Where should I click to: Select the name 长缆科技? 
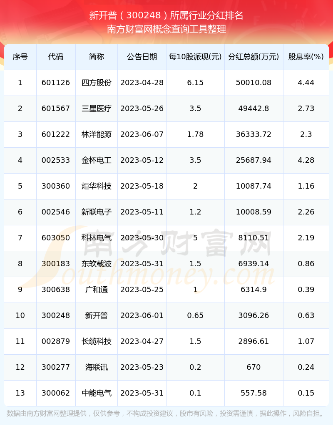pyautogui.click(x=97, y=341)
